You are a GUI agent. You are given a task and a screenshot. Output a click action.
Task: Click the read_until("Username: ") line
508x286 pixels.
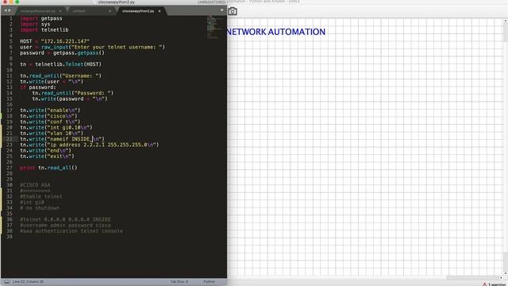coord(60,76)
